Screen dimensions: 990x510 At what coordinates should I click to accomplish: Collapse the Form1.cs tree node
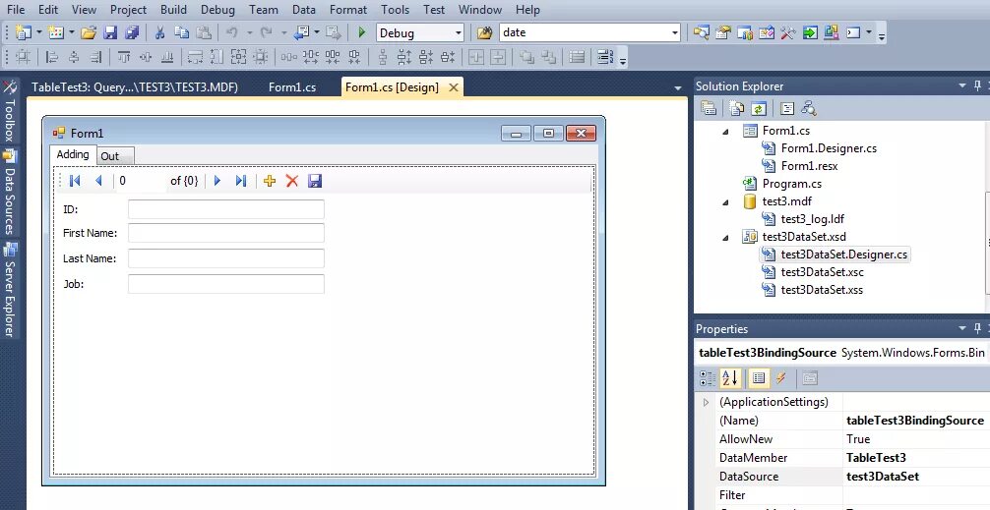pos(725,131)
